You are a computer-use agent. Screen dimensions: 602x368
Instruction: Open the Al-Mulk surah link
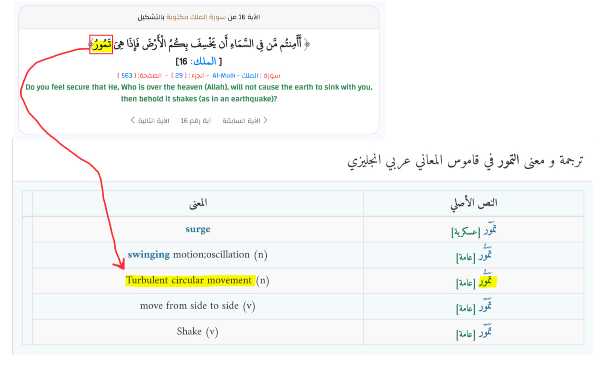(224, 75)
